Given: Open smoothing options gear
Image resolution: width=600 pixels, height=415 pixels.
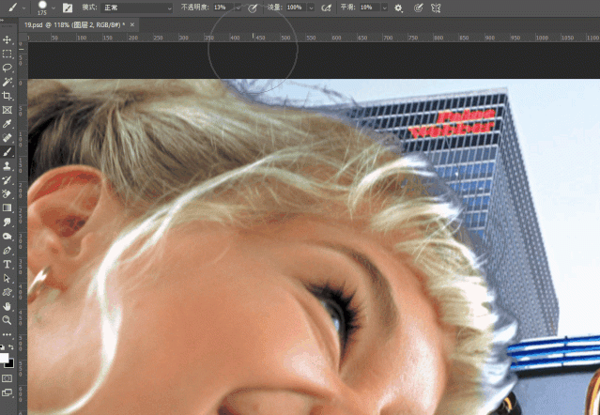Looking at the screenshot, I should 398,8.
